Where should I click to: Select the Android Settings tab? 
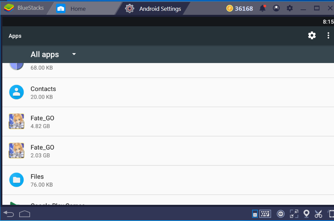152,8
